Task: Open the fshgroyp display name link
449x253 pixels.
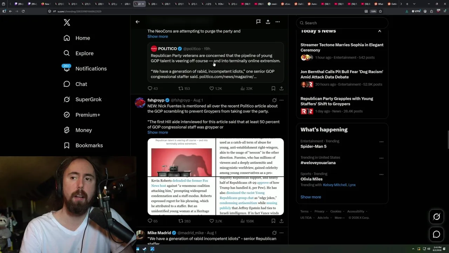Action: coord(156,100)
